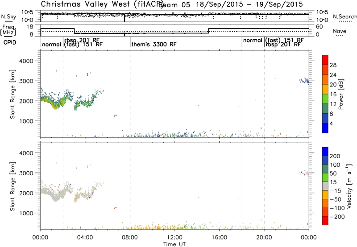Image resolution: width=357 pixels, height=247 pixels.
Task: Click the 'CPID' row label
Action: coord(10,42)
